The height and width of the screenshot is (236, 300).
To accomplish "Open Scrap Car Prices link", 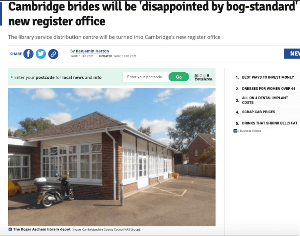I will pyautogui.click(x=259, y=112).
